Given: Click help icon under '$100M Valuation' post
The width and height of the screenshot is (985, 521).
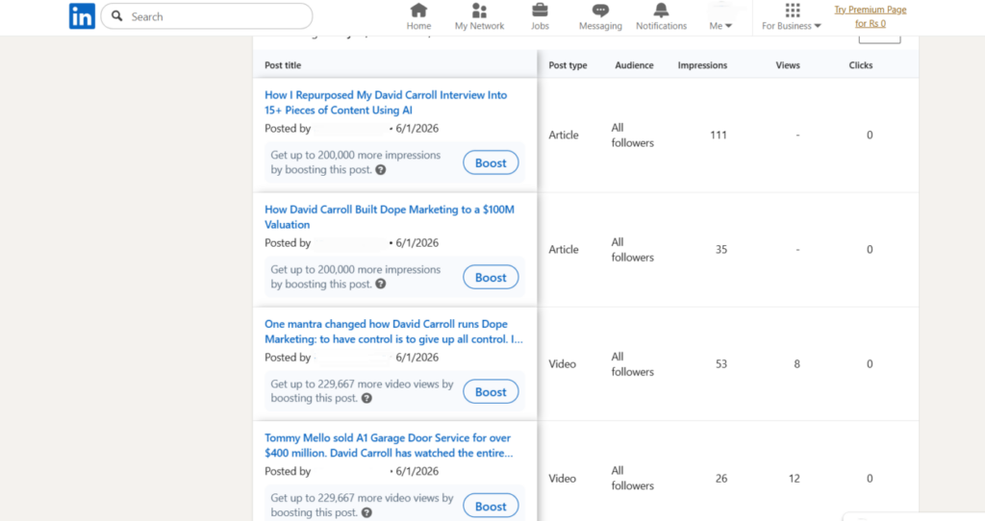Looking at the screenshot, I should click(x=381, y=285).
